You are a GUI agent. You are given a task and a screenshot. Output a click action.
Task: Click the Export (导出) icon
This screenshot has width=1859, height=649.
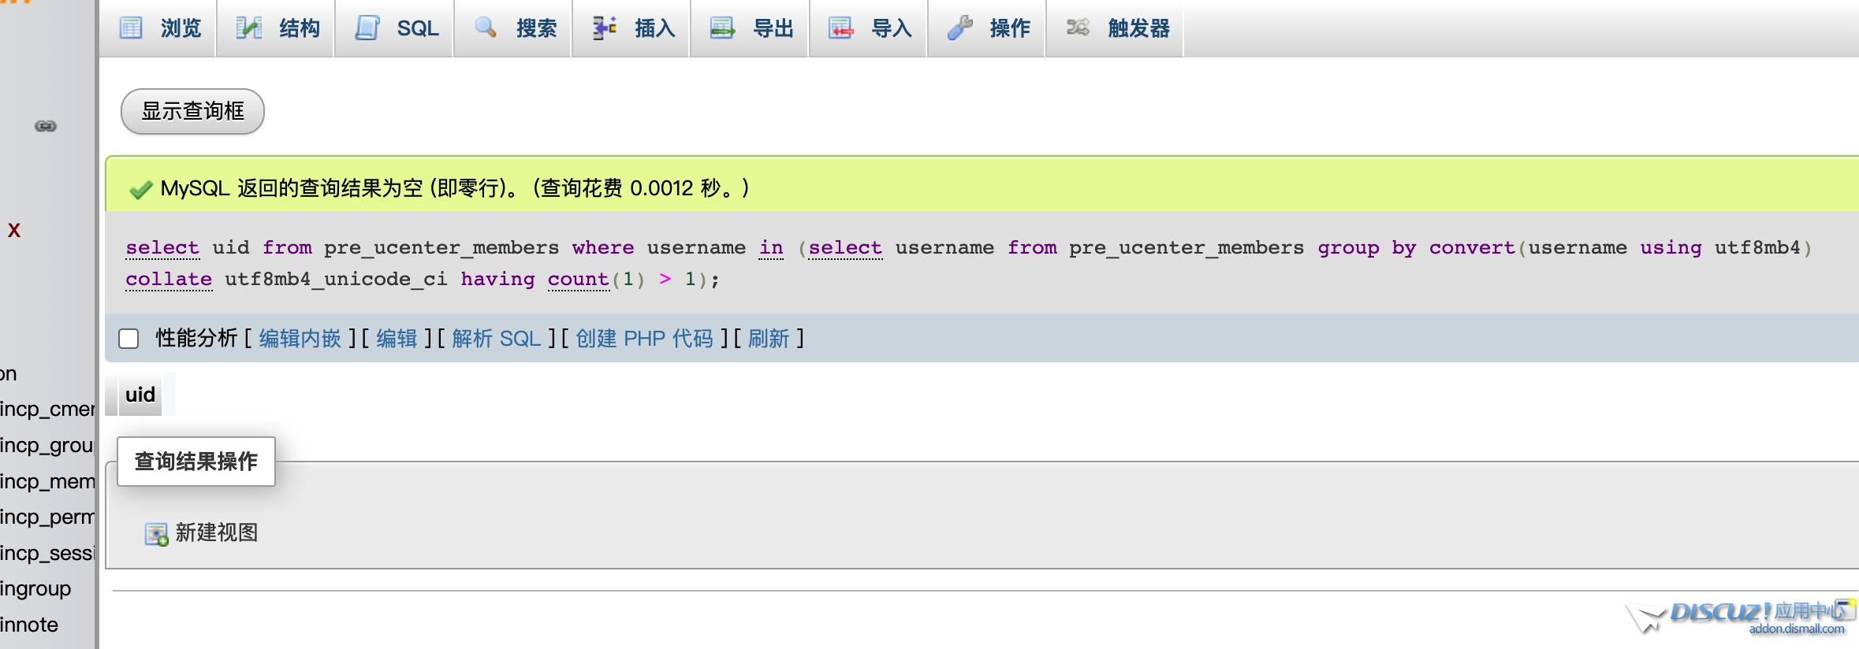click(722, 28)
